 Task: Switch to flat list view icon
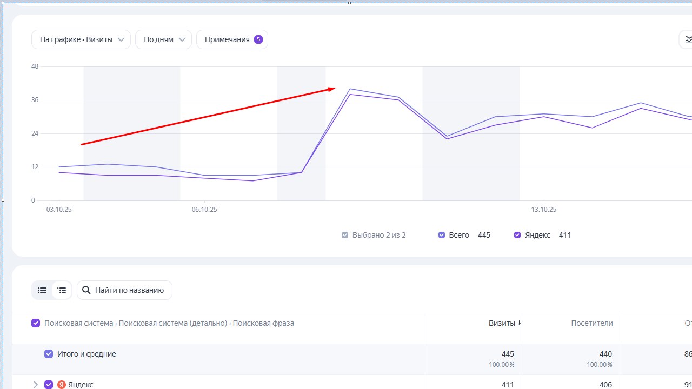(x=42, y=290)
